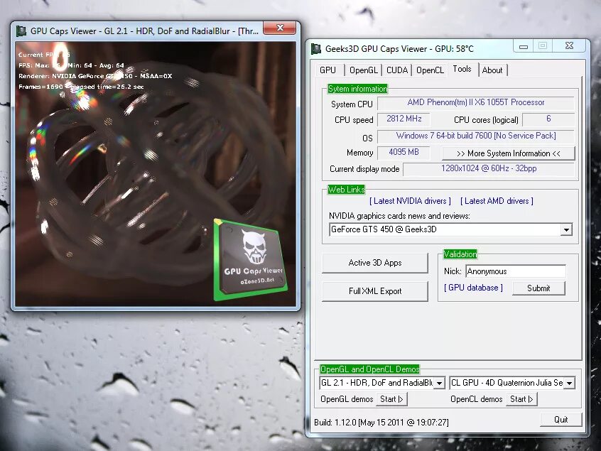Start the OpenGL demo
The width and height of the screenshot is (601, 451).
coord(391,399)
